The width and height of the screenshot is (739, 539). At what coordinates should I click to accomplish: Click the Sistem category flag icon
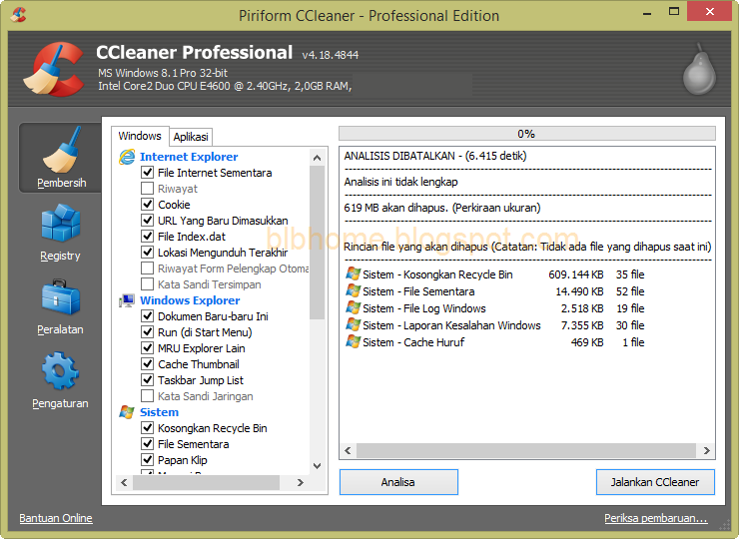[x=127, y=412]
